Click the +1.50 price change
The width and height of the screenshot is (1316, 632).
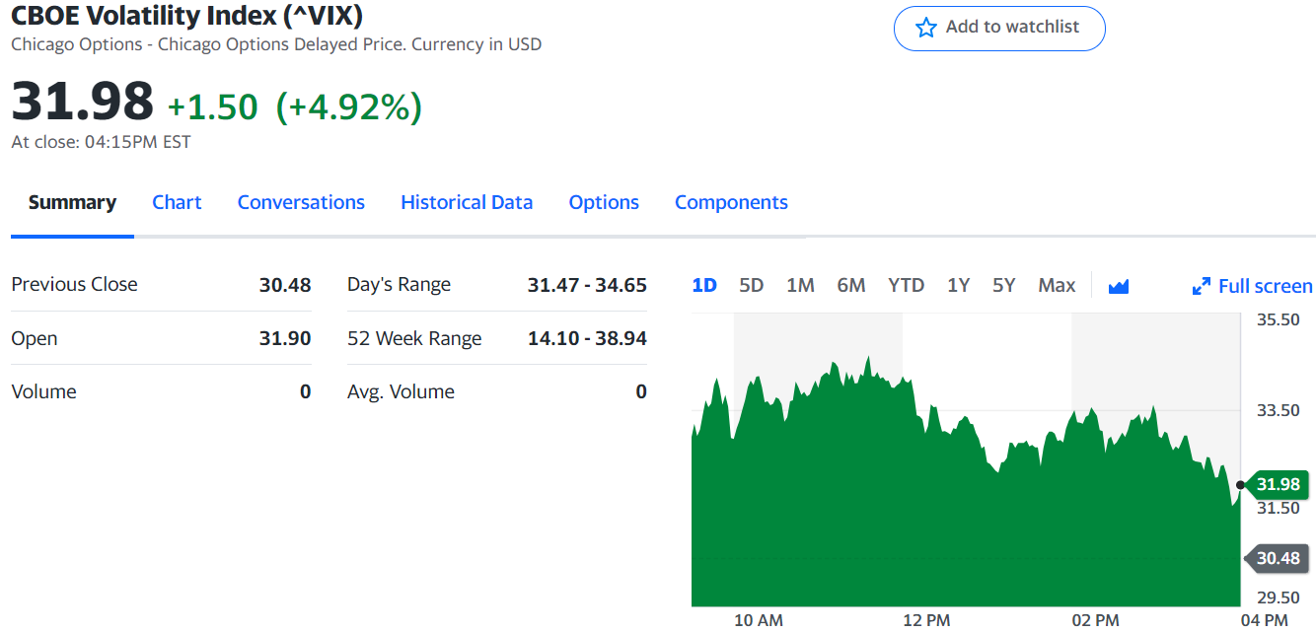click(x=213, y=106)
